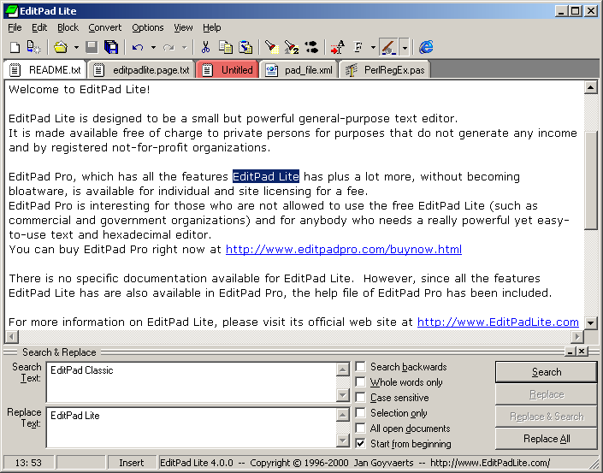Click the Insert mode indicator in the status bar
This screenshot has height=473, width=603.
132,463
